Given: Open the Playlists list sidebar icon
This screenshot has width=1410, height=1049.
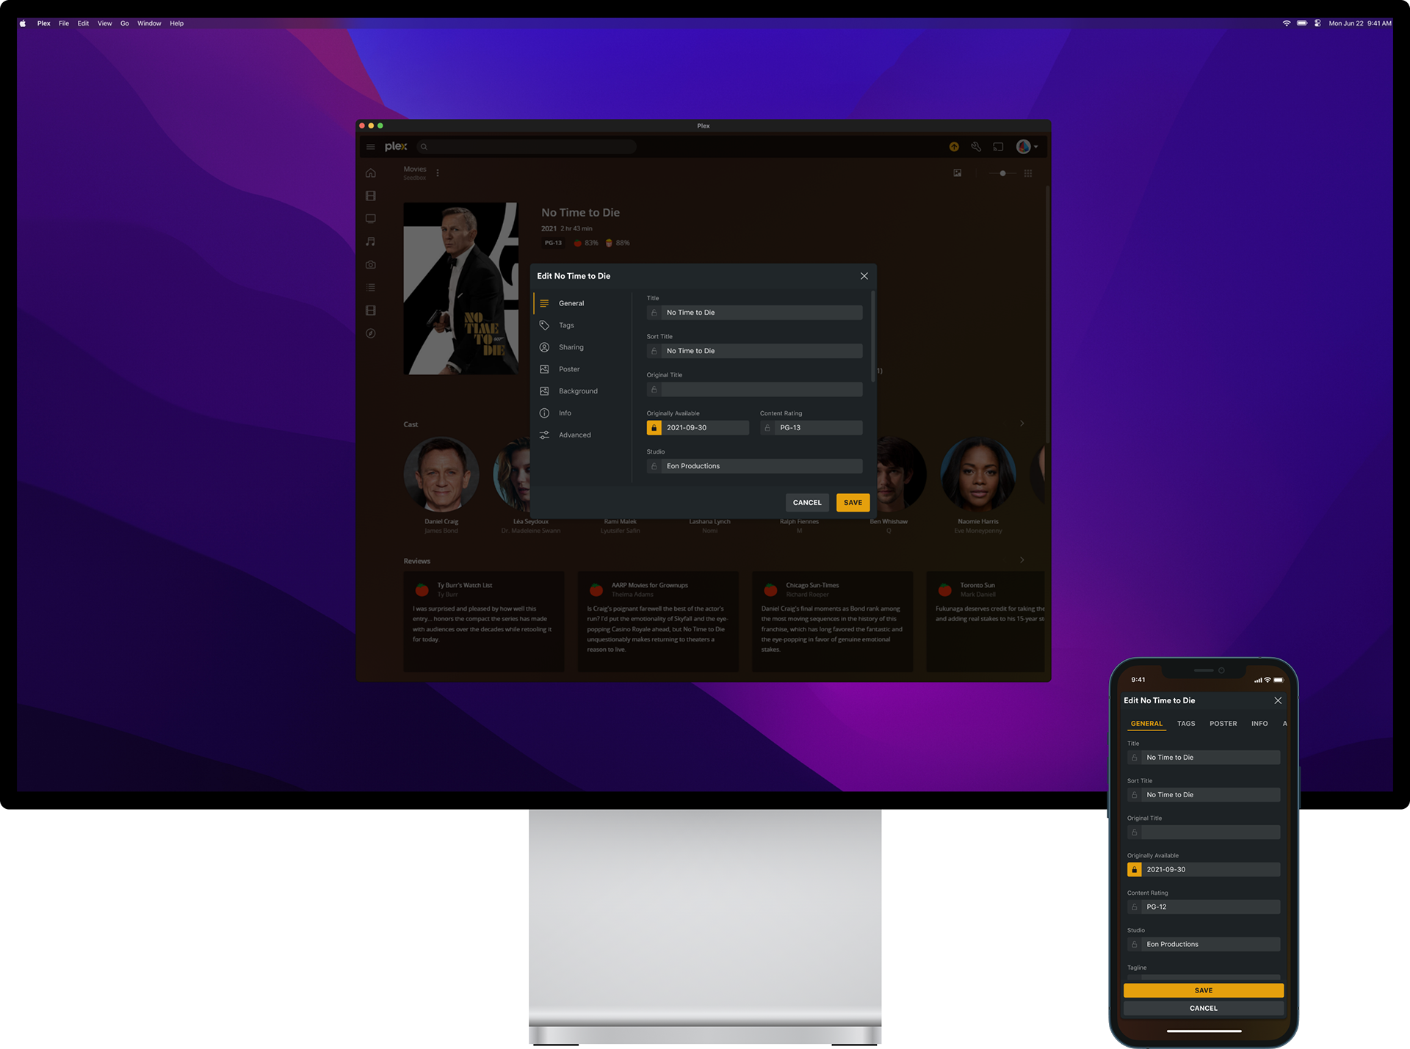Looking at the screenshot, I should 371,288.
